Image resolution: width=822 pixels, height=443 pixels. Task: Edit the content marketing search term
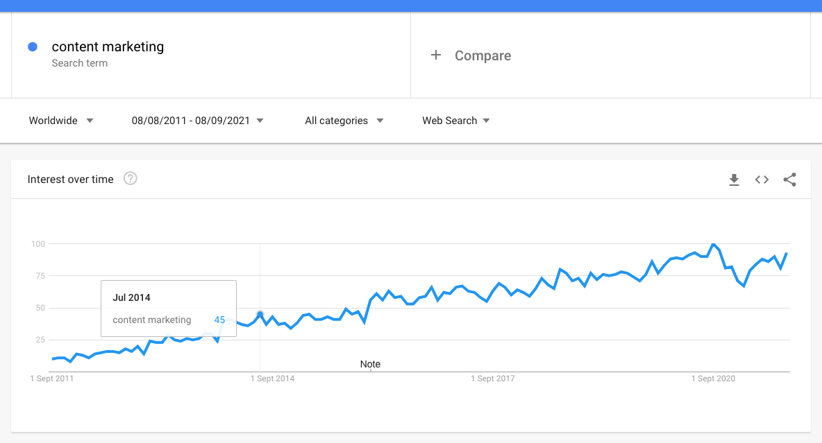[108, 47]
